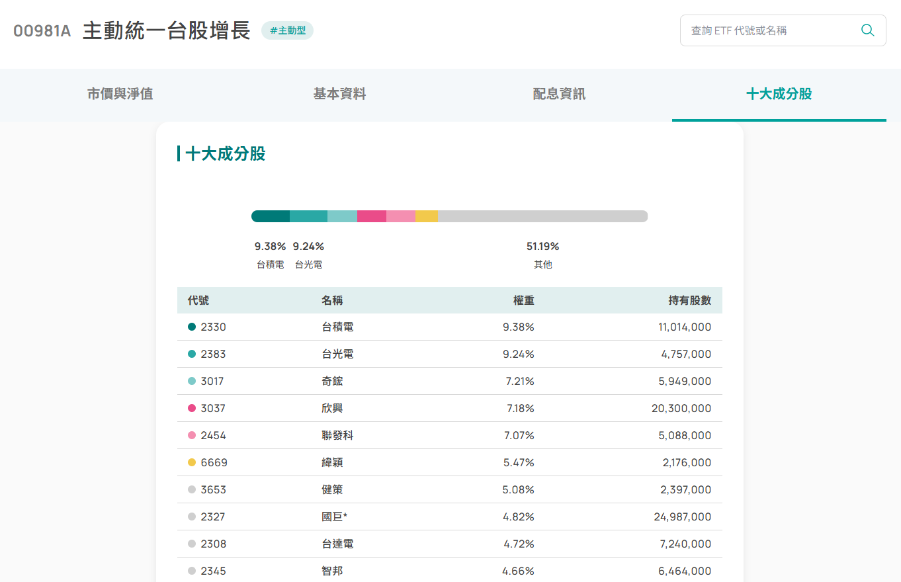Click the name 台達電
The image size is (901, 582).
(337, 544)
